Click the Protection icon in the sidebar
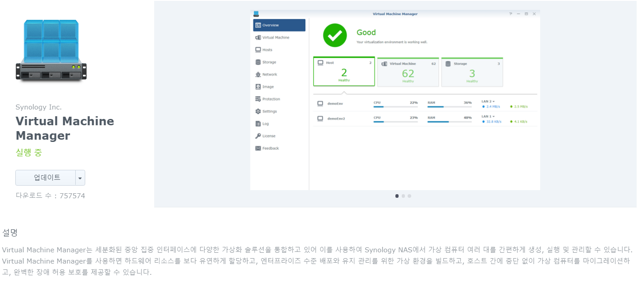 (258, 99)
